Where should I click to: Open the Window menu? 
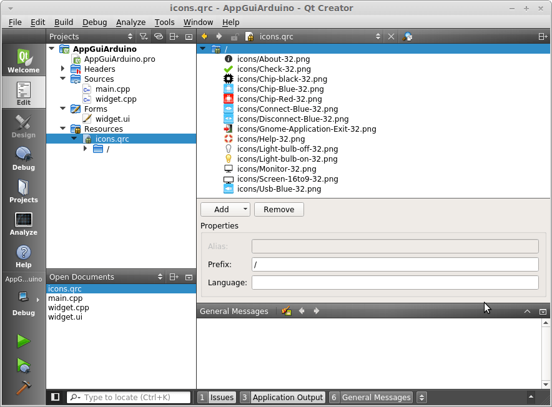tap(198, 22)
